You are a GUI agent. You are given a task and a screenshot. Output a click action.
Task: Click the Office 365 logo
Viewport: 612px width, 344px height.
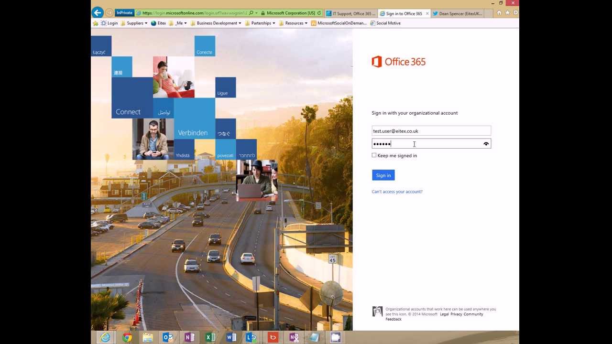[399, 62]
